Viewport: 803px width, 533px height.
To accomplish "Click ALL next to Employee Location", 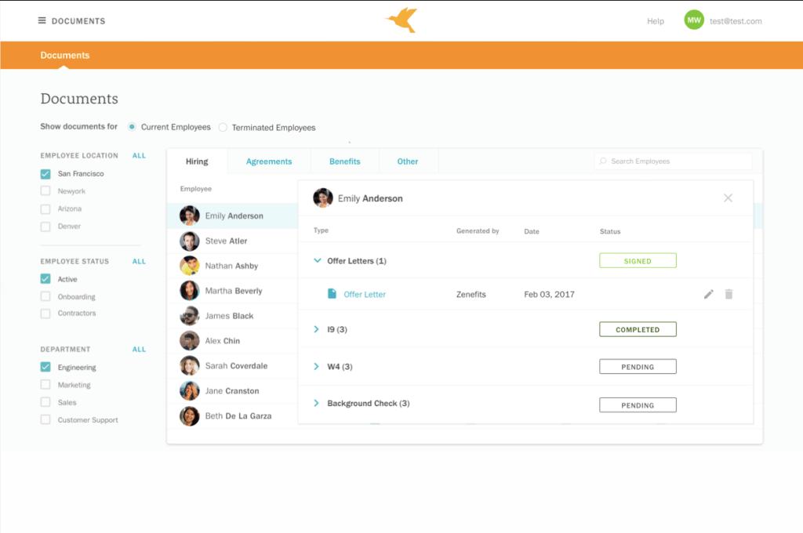I will 139,155.
